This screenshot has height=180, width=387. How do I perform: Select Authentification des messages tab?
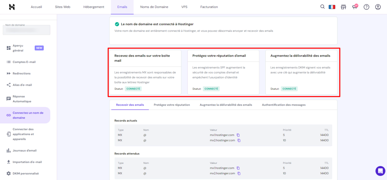[x=283, y=105]
